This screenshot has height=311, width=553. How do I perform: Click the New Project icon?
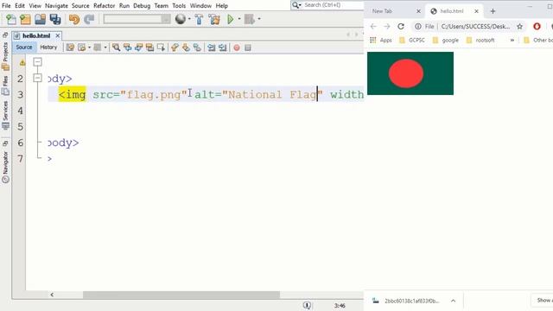[25, 19]
